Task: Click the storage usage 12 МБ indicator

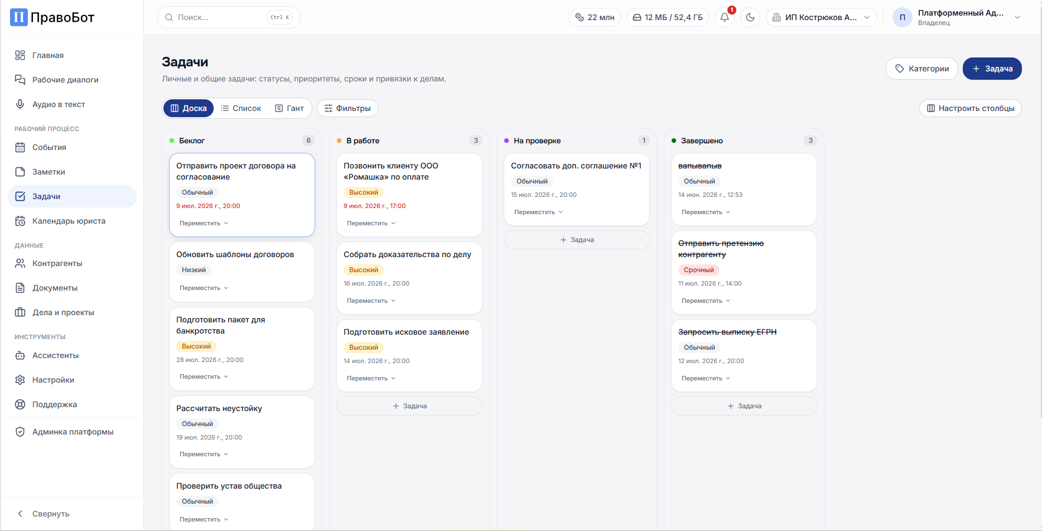Action: point(668,17)
